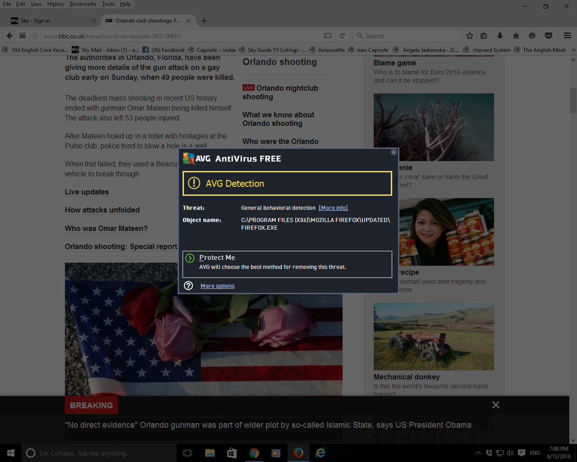Go to Firefox home page icon
The image size is (577, 462).
pyautogui.click(x=516, y=36)
